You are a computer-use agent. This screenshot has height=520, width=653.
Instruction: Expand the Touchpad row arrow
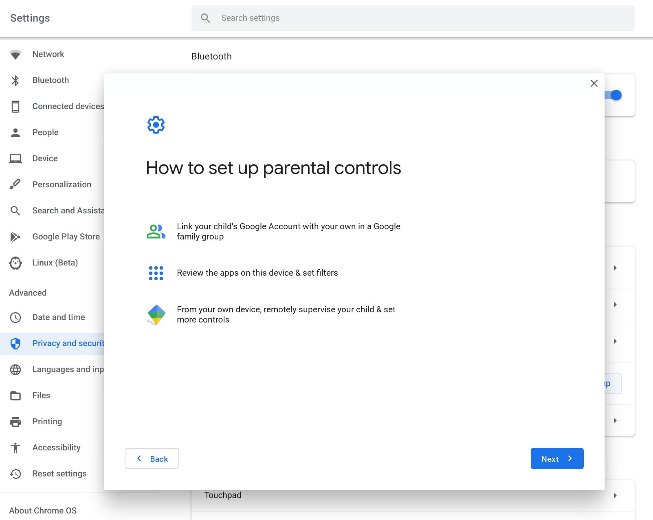pyautogui.click(x=615, y=496)
